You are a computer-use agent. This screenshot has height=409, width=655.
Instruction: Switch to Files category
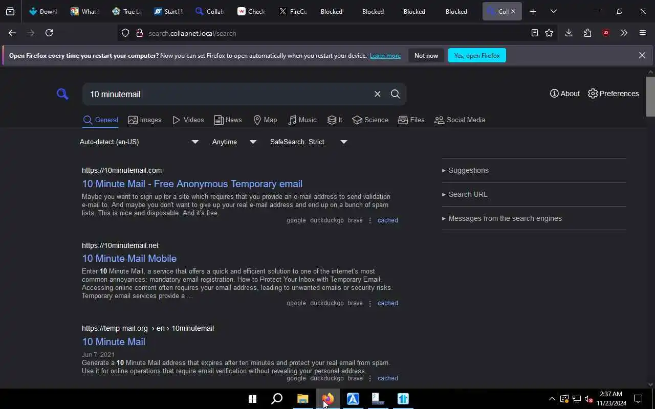point(411,120)
